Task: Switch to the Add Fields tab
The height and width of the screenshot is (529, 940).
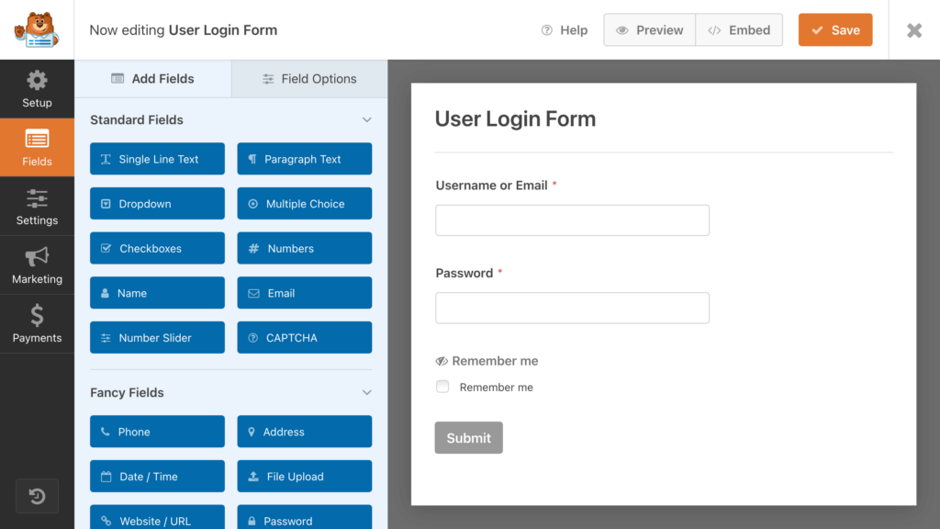Action: (x=153, y=78)
